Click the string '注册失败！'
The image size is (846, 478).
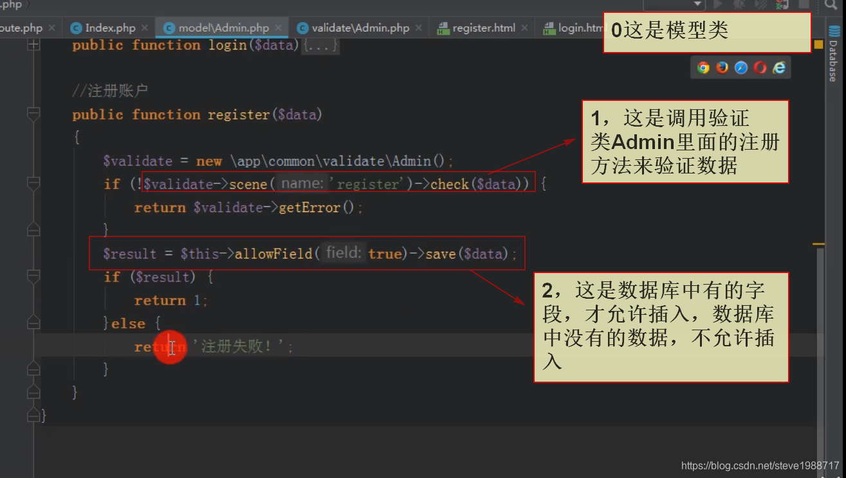[239, 347]
